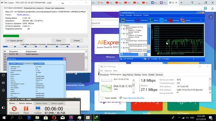Screen dimensions: 216x121
Task: Show hidden tray icons chevron
Action: click(179, 118)
